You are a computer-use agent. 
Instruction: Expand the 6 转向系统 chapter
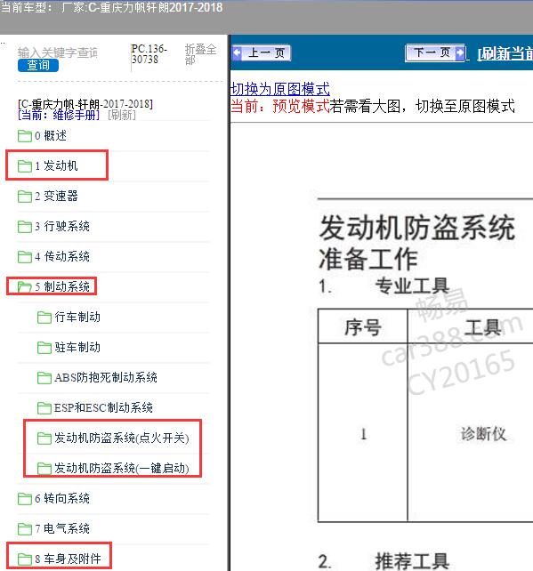tap(62, 499)
